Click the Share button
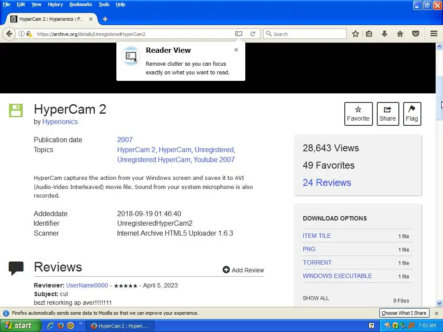Image resolution: width=443 pixels, height=332 pixels. [x=388, y=114]
